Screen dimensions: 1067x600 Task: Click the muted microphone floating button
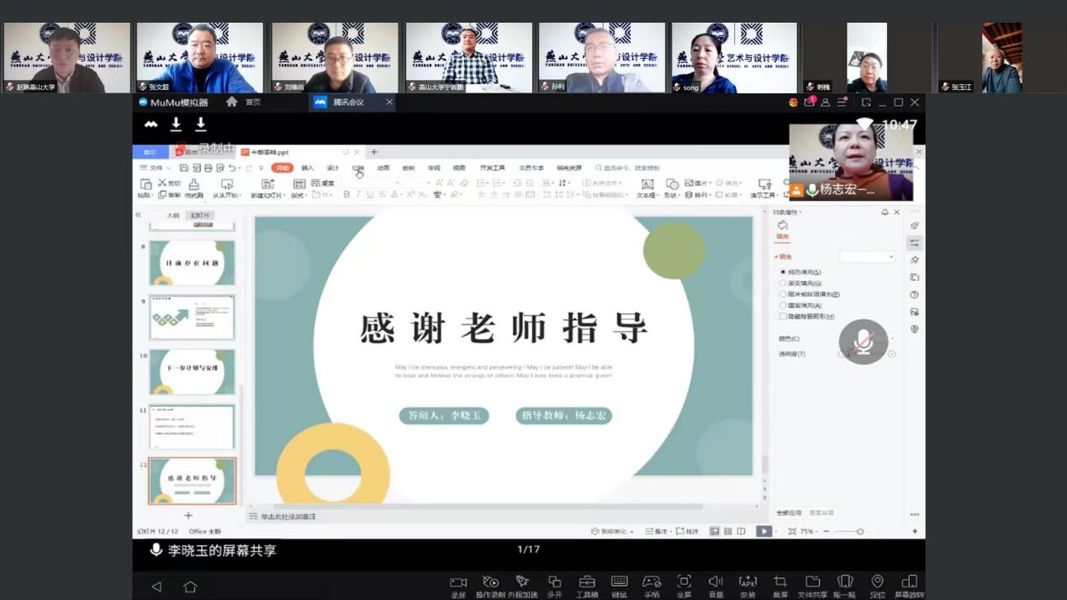pyautogui.click(x=864, y=341)
